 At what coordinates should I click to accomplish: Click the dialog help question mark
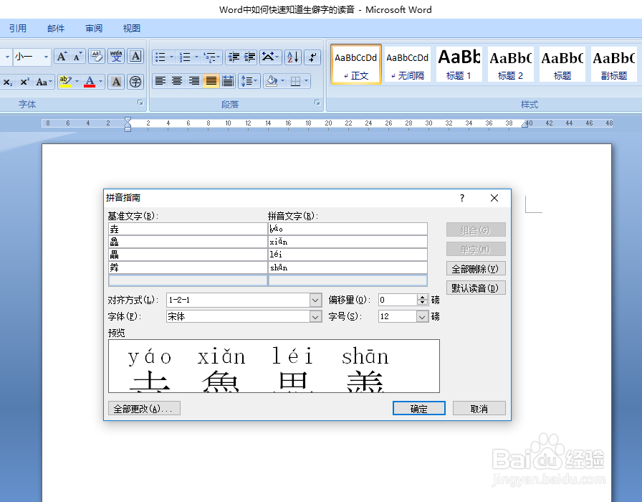462,198
